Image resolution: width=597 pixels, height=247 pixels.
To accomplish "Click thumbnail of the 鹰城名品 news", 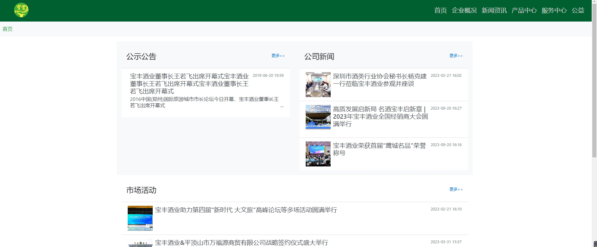I will click(x=318, y=154).
